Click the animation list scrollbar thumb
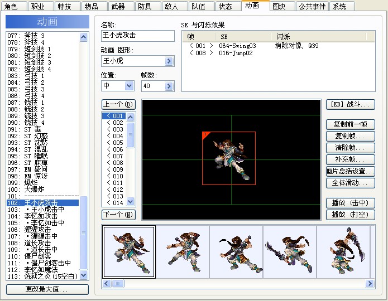388x301 pixels. tap(84, 233)
